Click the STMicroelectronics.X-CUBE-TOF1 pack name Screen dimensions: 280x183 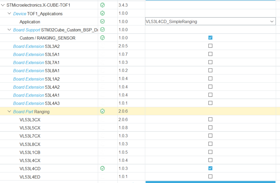[38, 5]
